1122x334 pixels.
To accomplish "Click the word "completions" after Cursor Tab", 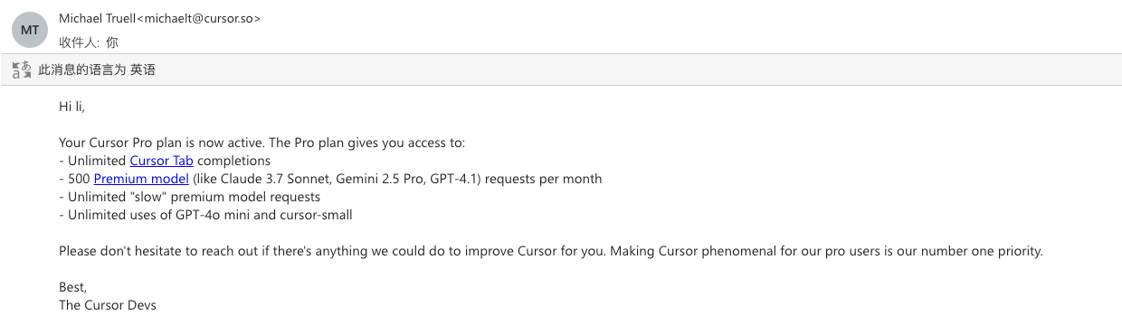I will 233,161.
